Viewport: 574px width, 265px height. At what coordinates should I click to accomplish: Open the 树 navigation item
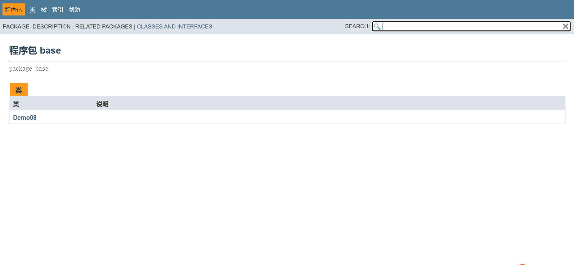pyautogui.click(x=44, y=10)
